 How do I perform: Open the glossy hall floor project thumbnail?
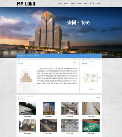click(70, 126)
